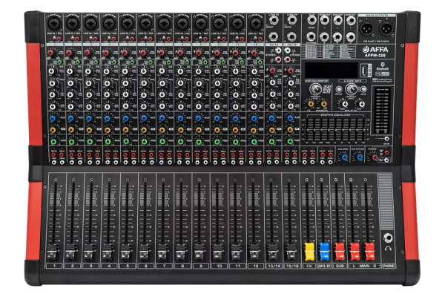Click the main output R XLR connector
Image resolution: width=445 pixels, height=297 pixels.
(x=386, y=28)
